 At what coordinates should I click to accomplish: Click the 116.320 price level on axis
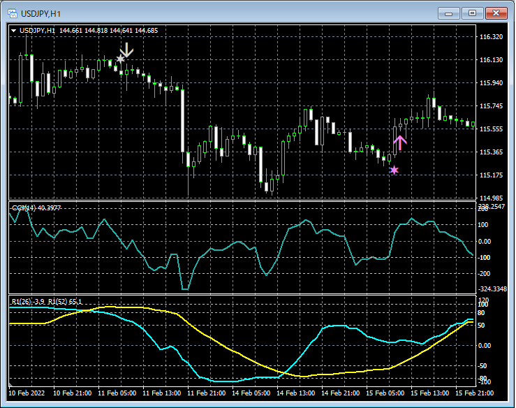click(492, 37)
